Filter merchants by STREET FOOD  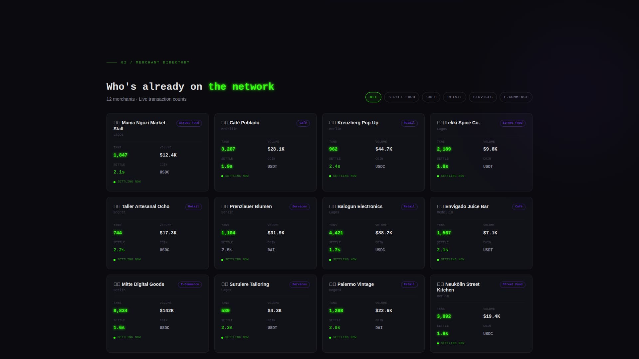[x=401, y=97]
